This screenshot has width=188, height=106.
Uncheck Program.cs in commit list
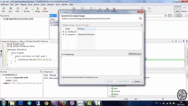coord(63,34)
